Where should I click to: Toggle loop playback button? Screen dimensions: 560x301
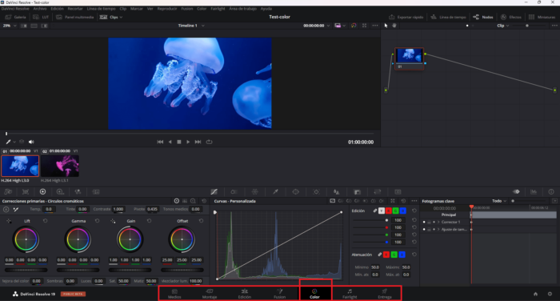(209, 142)
